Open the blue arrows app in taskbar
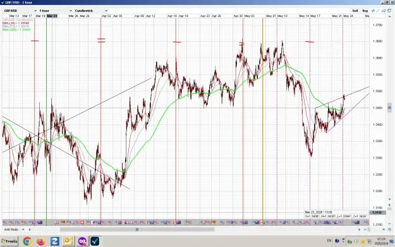 (54, 241)
